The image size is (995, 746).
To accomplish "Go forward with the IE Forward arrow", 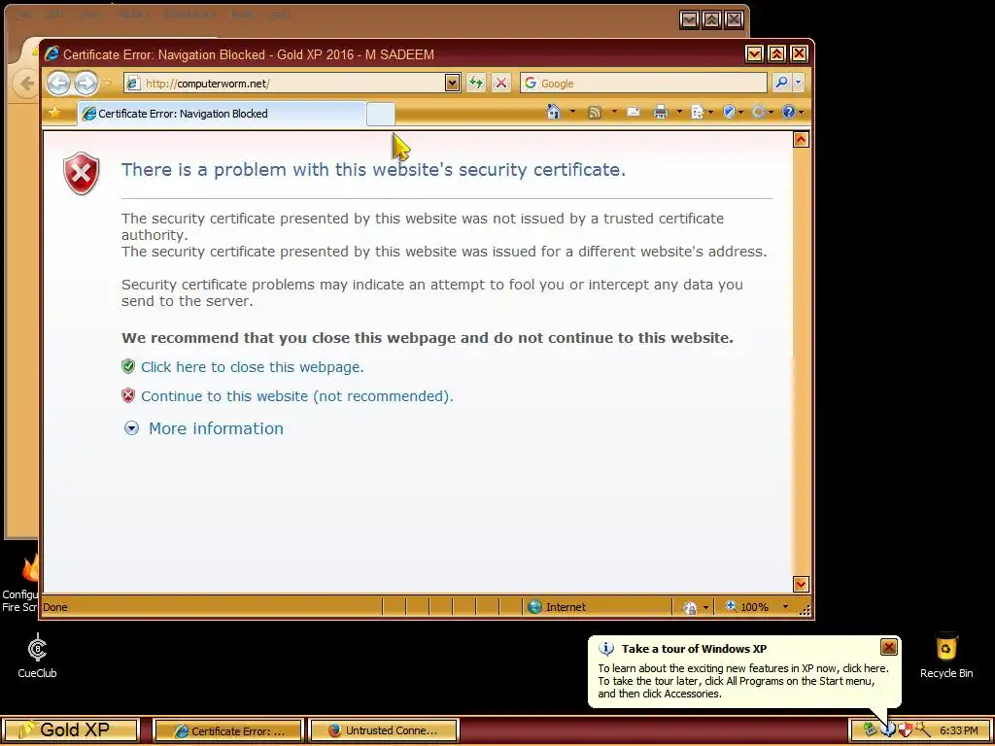I will [x=86, y=83].
